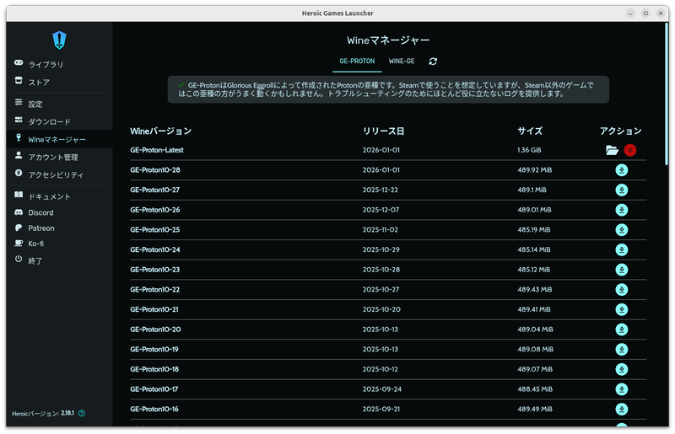Open アクセシビリティ in the sidebar

coord(59,174)
